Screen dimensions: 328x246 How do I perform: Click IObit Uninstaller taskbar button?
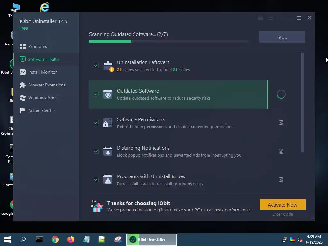click(x=152, y=240)
